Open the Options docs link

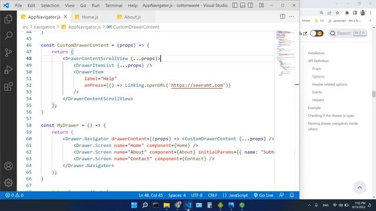(318, 77)
